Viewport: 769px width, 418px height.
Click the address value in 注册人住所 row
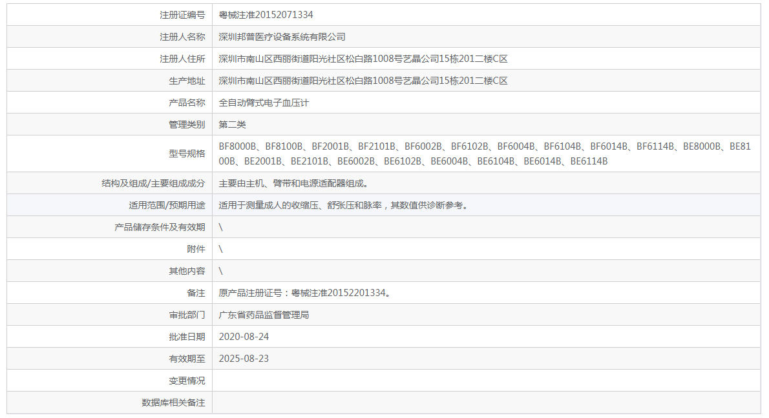(x=363, y=59)
